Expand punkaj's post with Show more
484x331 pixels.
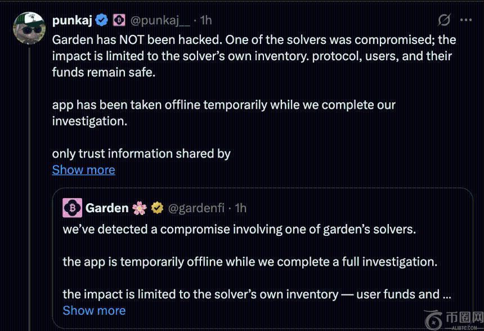83,169
